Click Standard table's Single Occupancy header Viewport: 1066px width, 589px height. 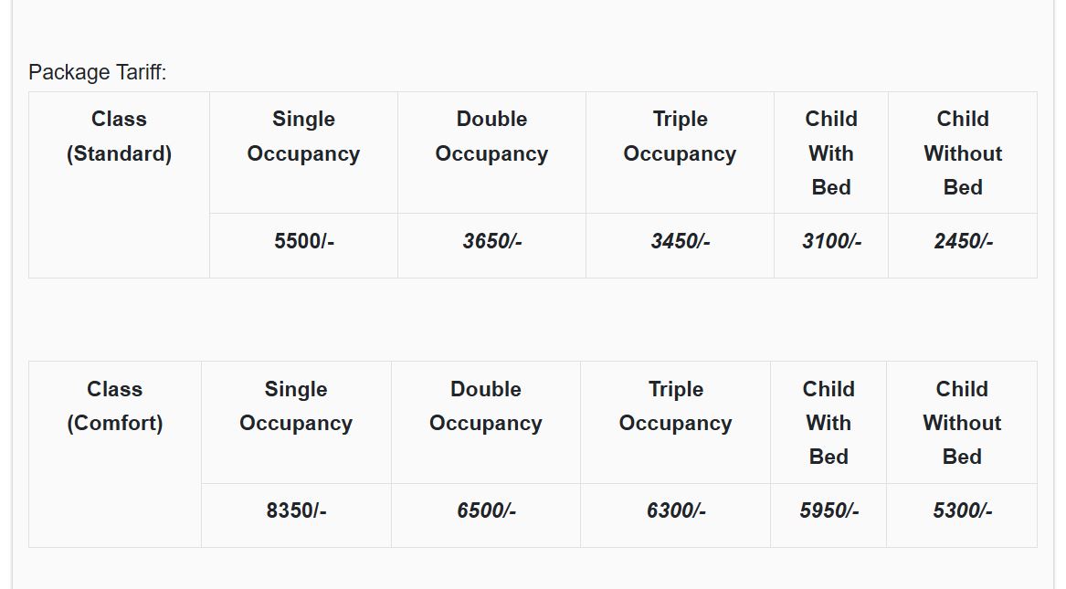(303, 137)
